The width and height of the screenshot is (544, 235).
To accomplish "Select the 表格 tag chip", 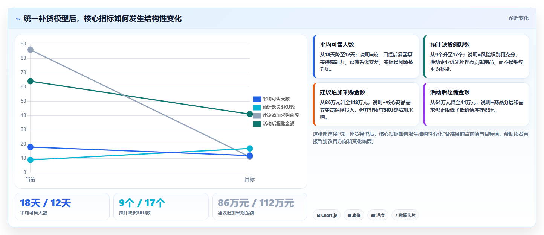I will [354, 215].
